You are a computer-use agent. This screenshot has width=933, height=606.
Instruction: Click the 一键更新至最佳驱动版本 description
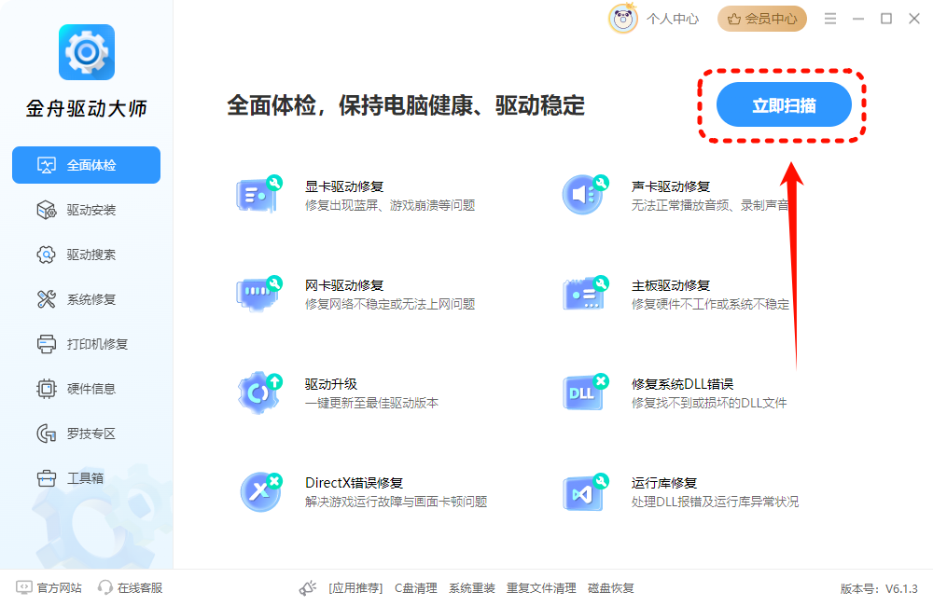tap(372, 403)
